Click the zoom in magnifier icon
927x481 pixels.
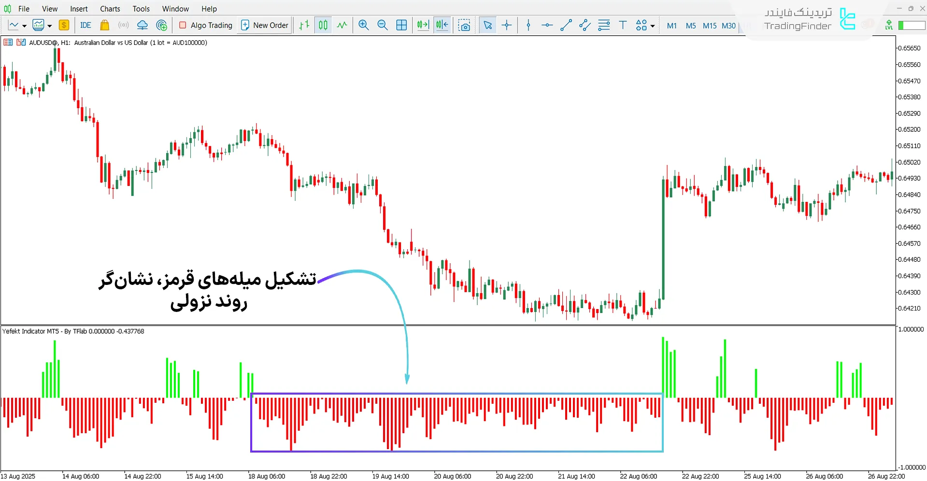click(x=364, y=25)
